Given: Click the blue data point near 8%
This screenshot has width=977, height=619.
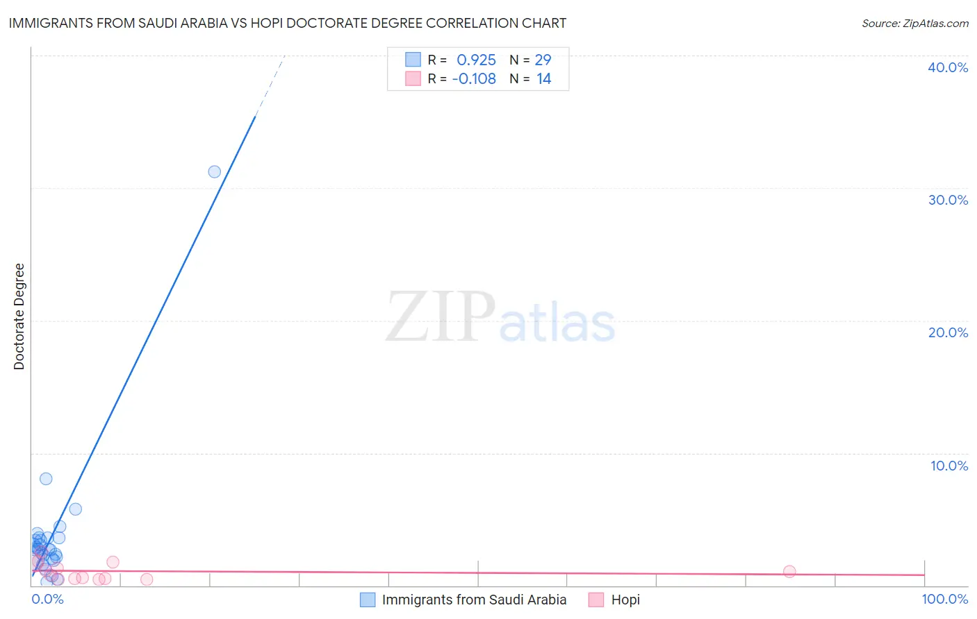Looking at the screenshot, I should pos(46,479).
